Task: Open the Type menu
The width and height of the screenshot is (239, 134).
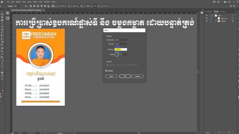Action: point(24,2)
